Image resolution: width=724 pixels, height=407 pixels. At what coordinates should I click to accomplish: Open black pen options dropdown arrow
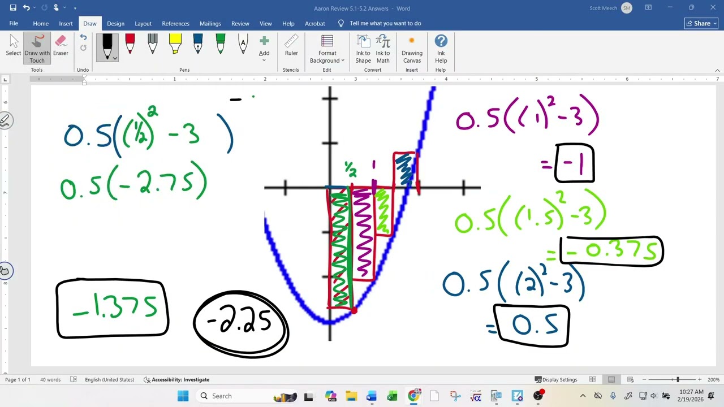pyautogui.click(x=115, y=58)
